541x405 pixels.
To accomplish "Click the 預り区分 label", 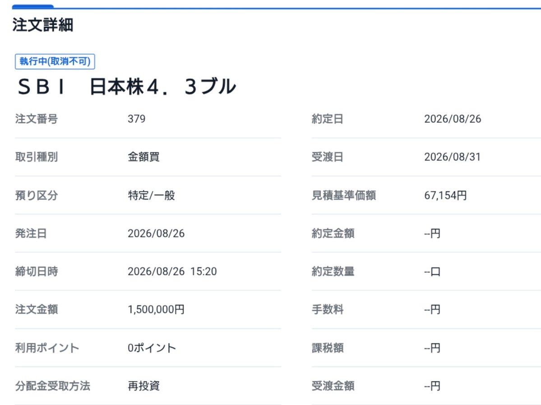I will pos(36,195).
